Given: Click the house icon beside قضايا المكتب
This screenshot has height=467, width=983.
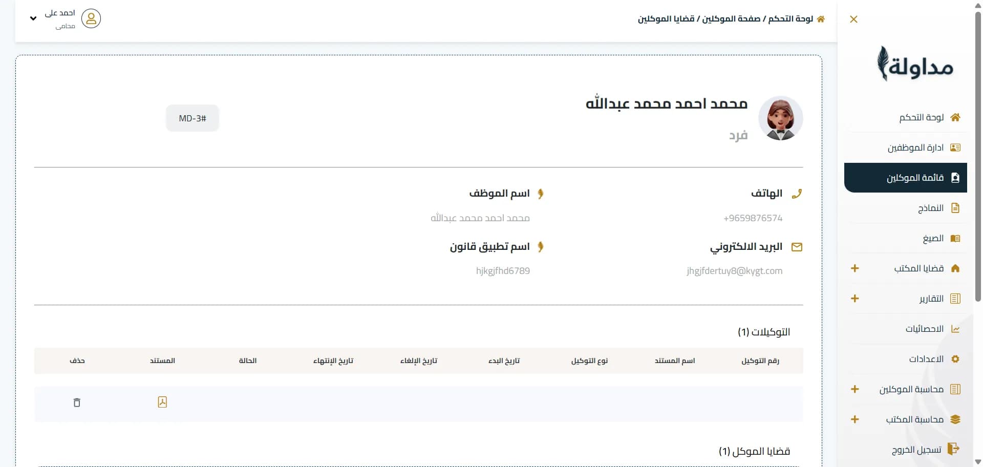Looking at the screenshot, I should pos(955,268).
